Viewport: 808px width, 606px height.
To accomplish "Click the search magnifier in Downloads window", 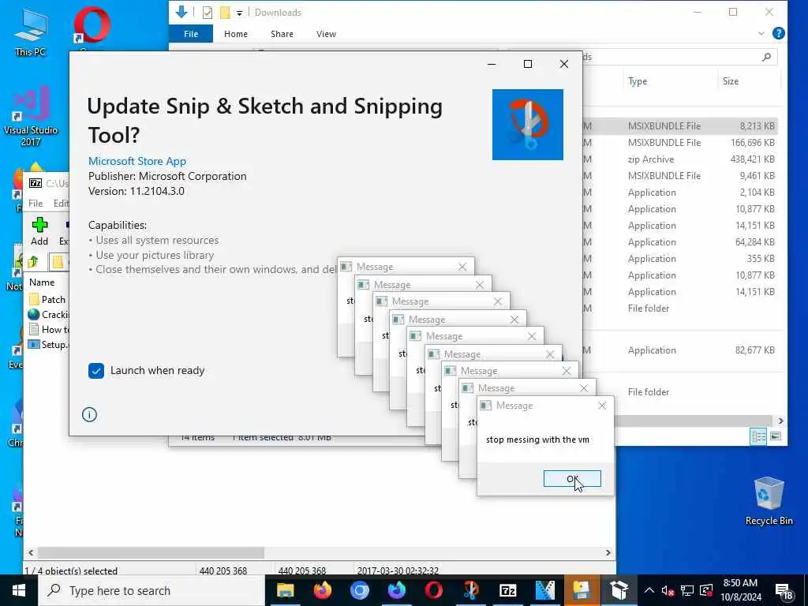I will click(x=766, y=57).
